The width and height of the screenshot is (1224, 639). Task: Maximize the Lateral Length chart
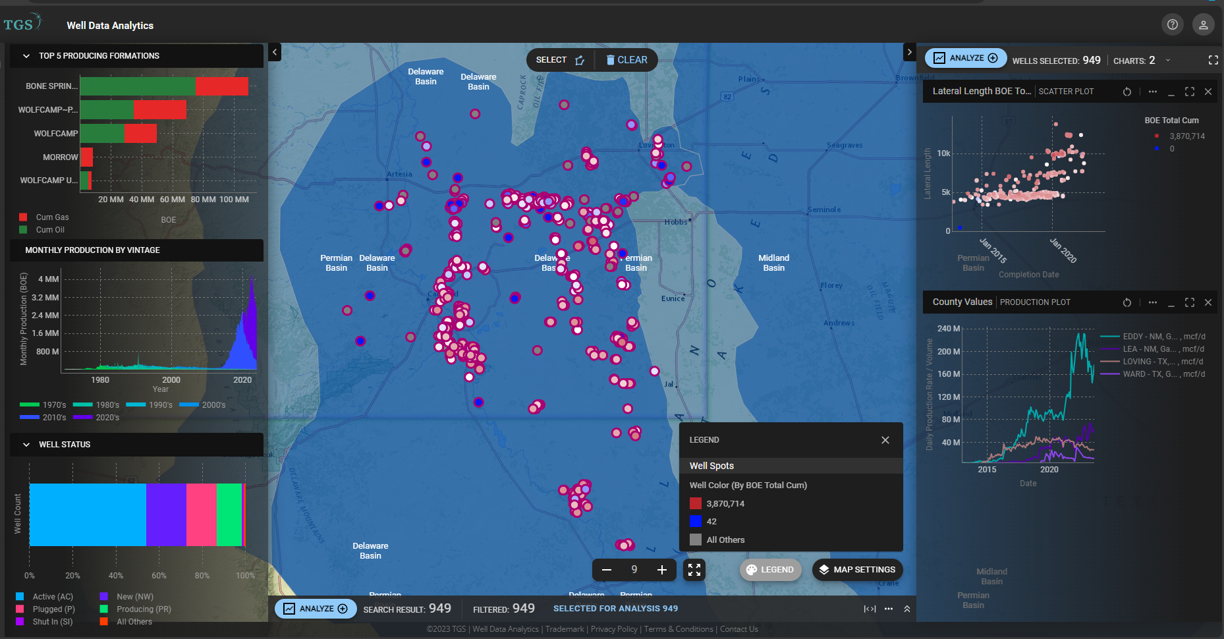click(x=1189, y=92)
